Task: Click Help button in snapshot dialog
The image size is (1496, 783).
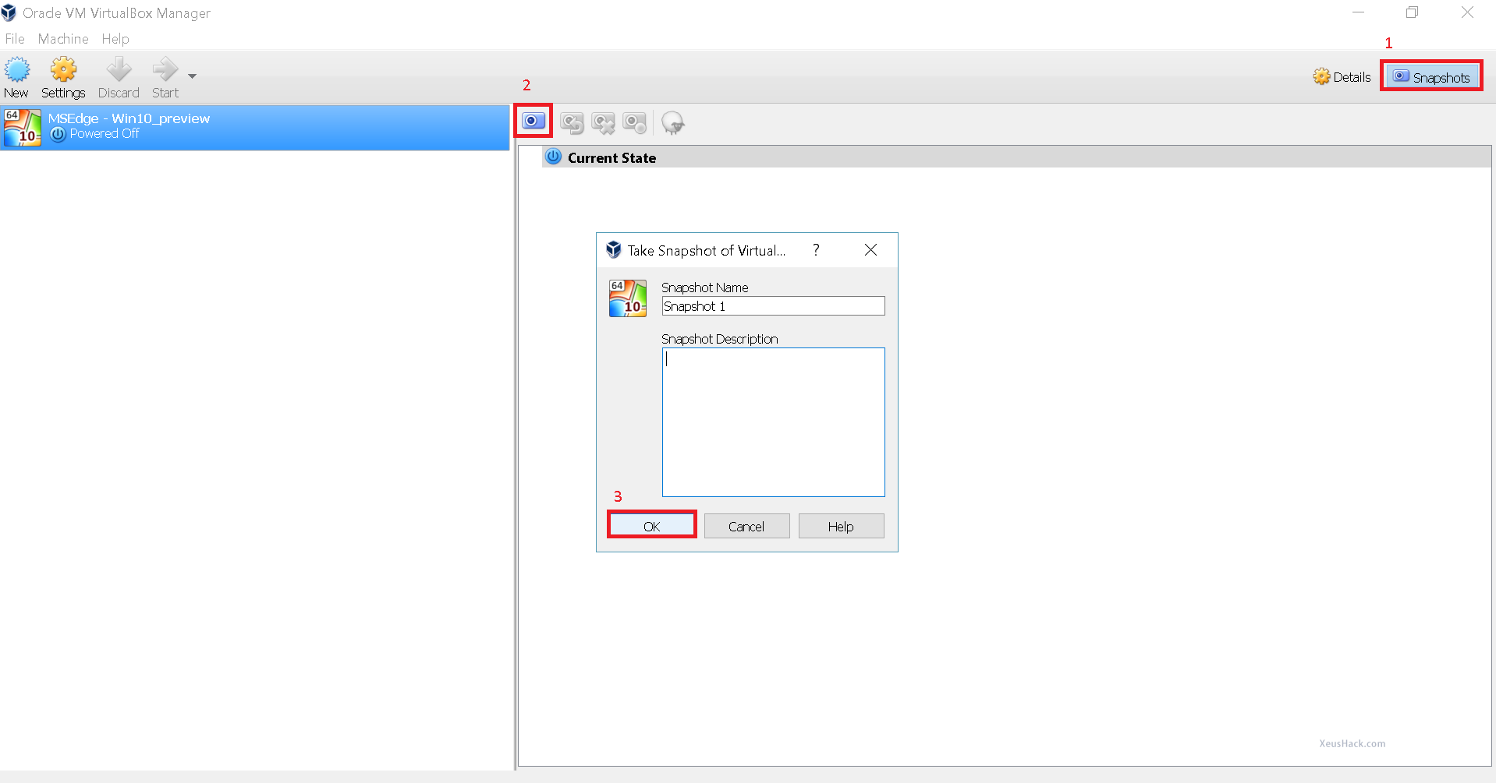Action: (841, 526)
